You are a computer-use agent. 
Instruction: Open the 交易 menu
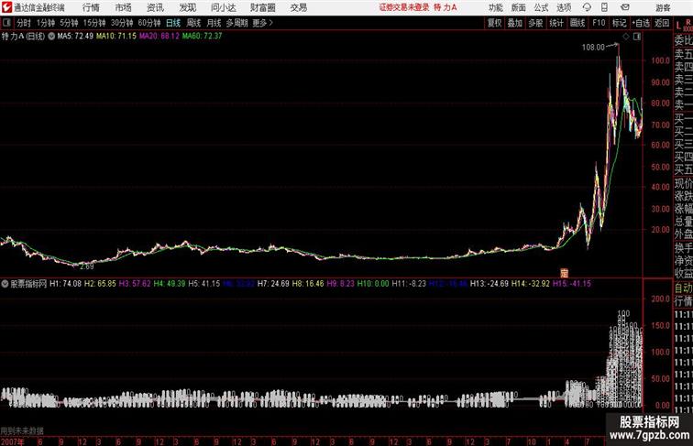click(x=298, y=7)
